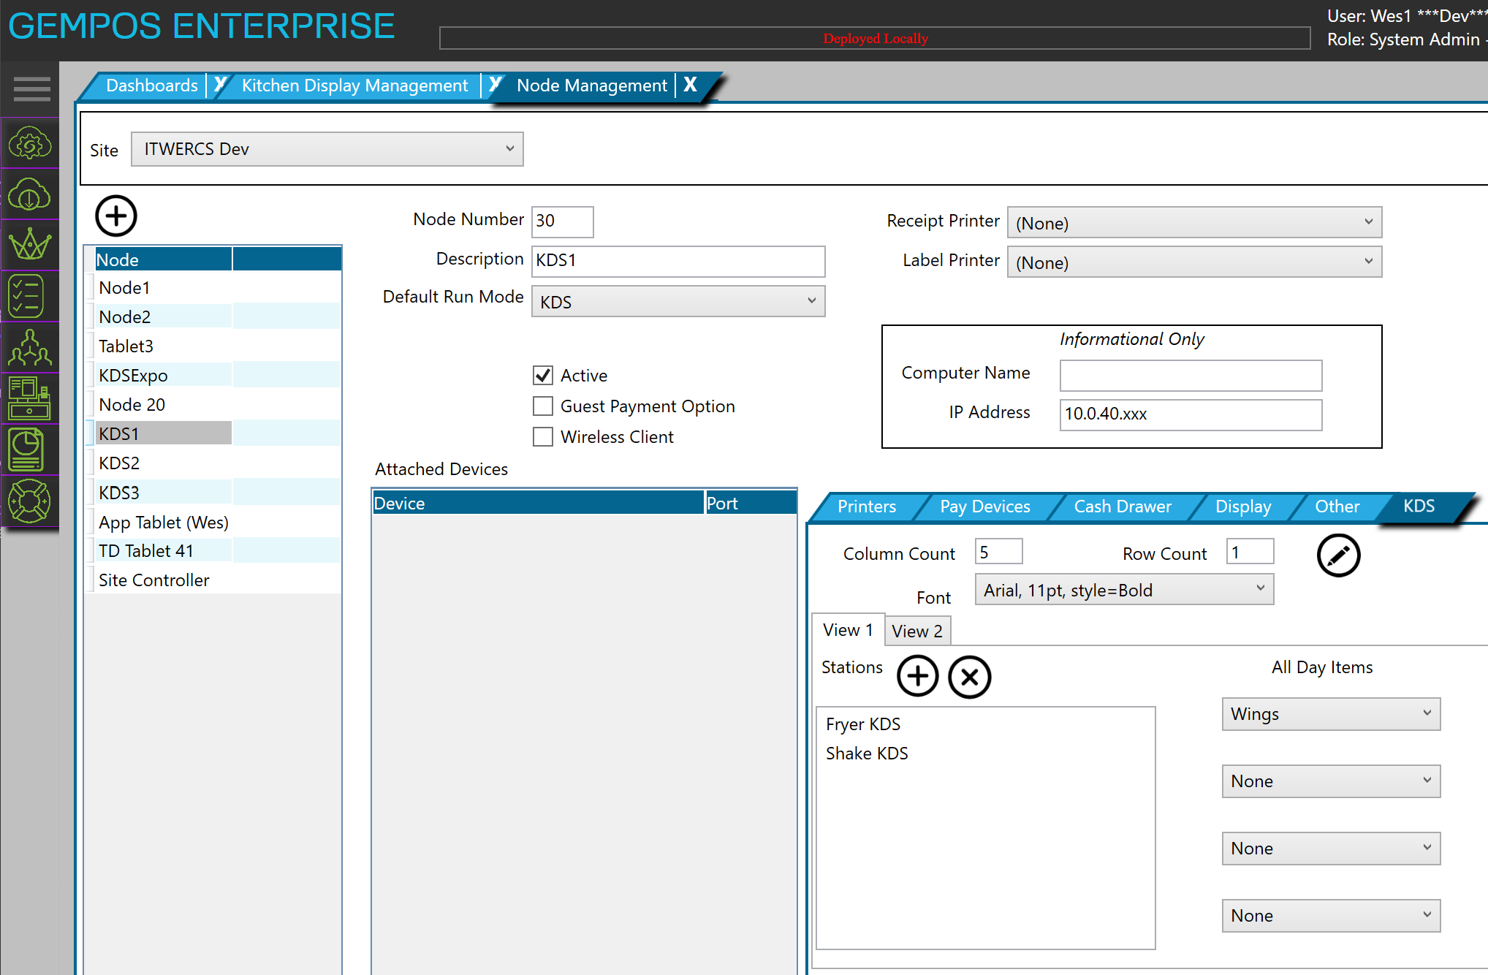Open the cloud download sidebar icon

pos(29,194)
